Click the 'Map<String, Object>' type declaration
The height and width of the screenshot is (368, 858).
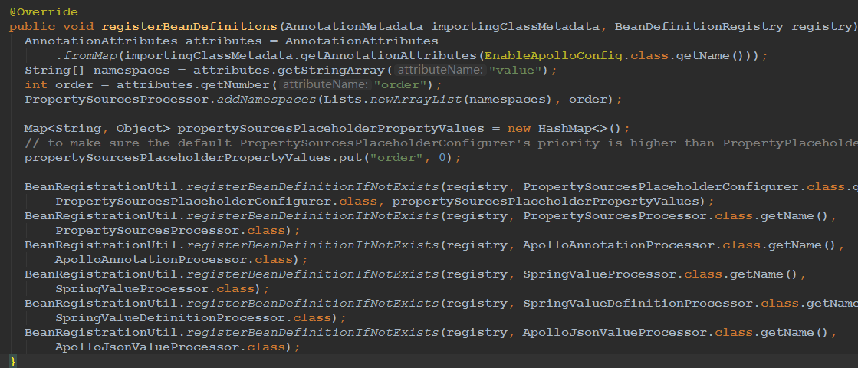click(97, 129)
